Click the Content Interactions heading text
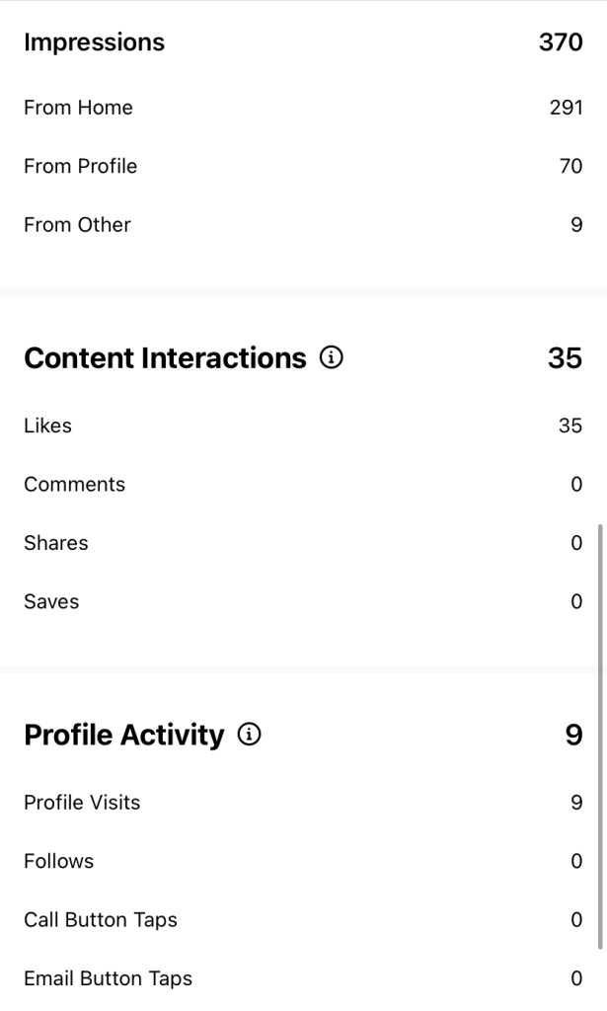 (165, 358)
